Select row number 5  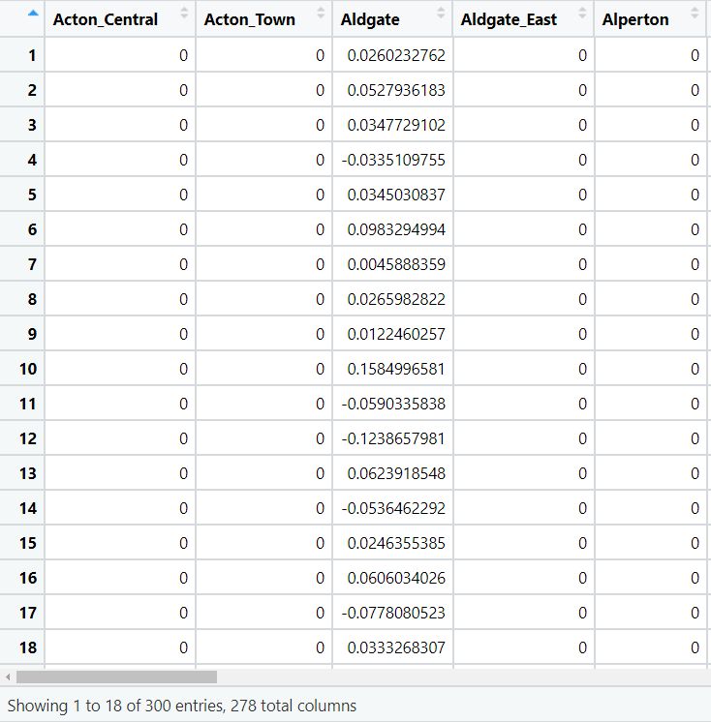[x=32, y=195]
